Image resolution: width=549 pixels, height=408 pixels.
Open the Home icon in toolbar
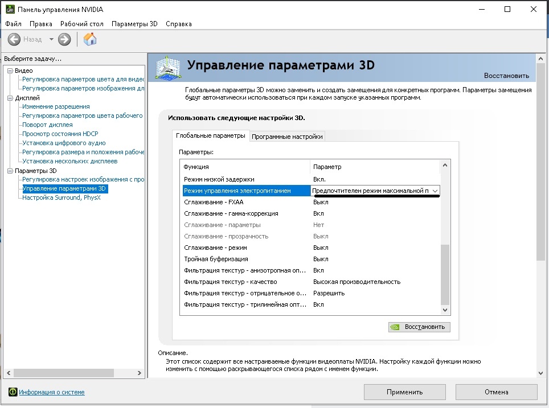click(x=90, y=39)
